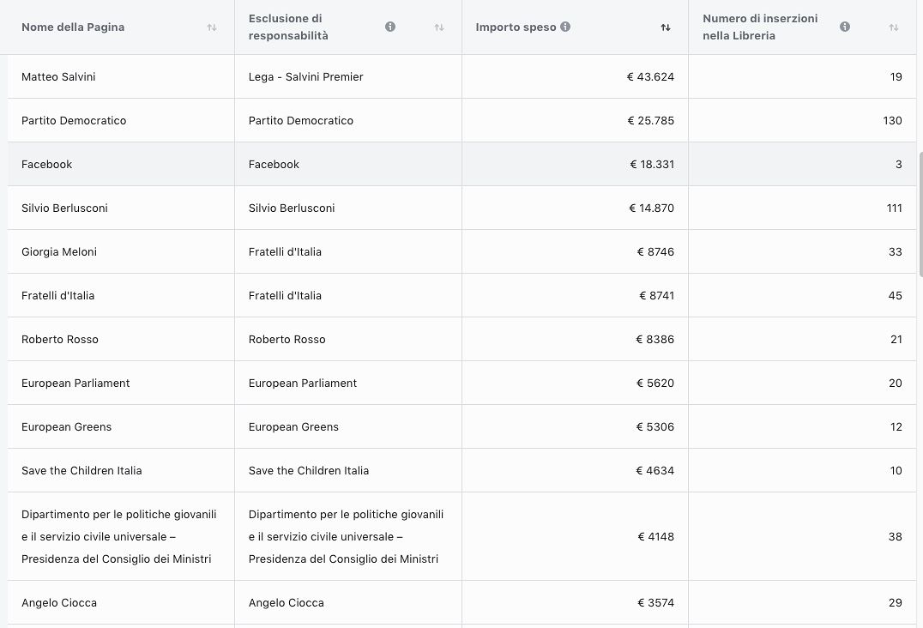Click Save the Children Italia disclaimer cell
This screenshot has height=628, width=923.
(309, 470)
